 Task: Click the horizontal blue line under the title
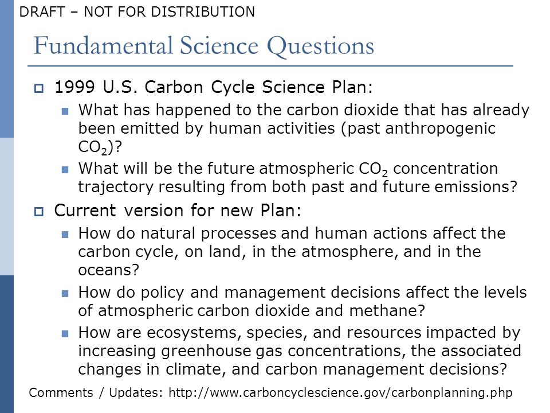pos(270,65)
